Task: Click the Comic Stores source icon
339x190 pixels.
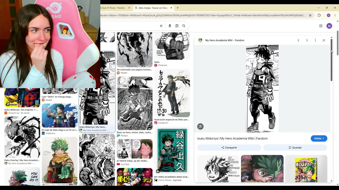Action: (156, 180)
